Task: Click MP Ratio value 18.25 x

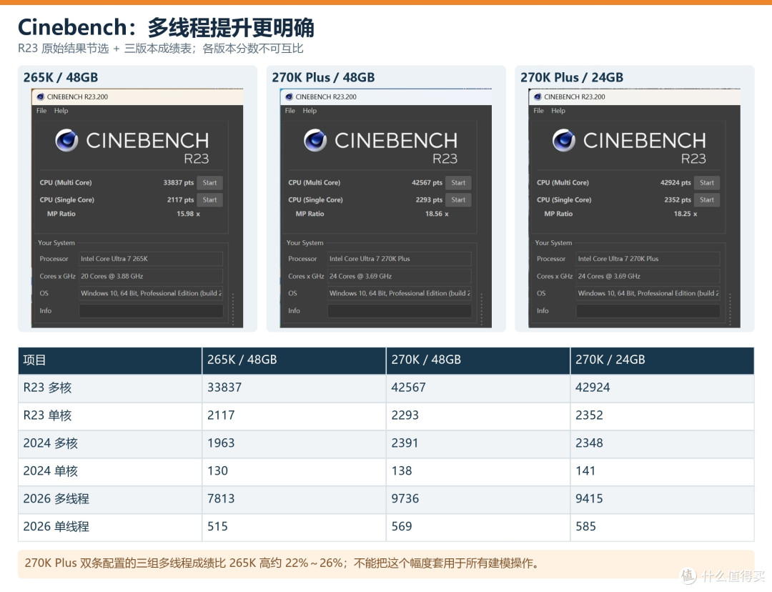Action: coord(686,214)
